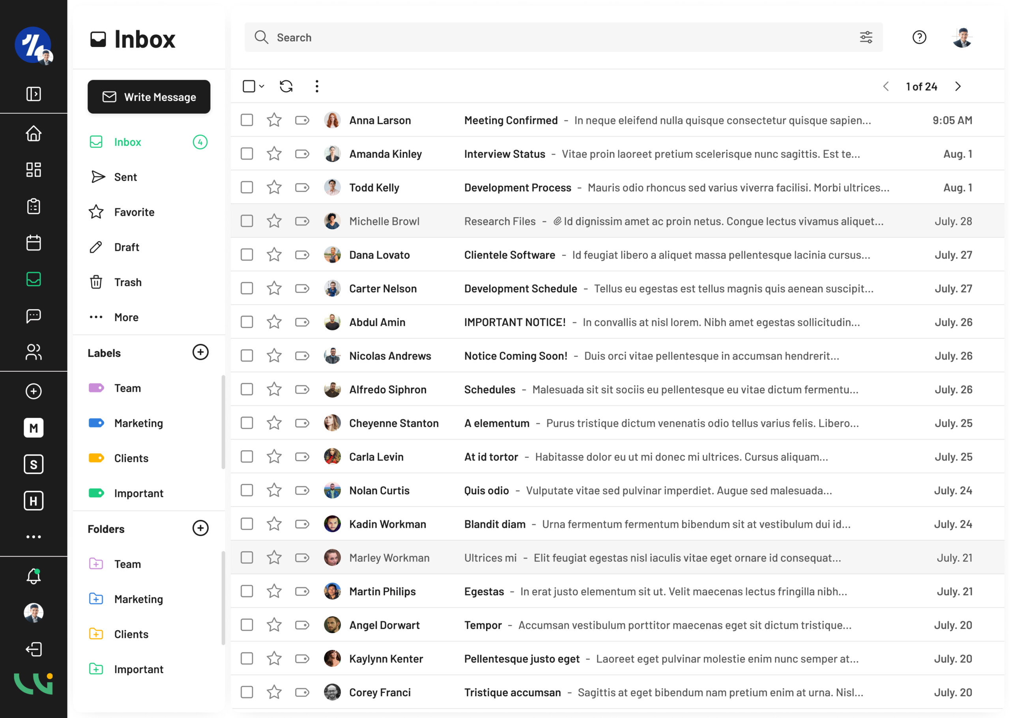1010x718 pixels.
Task: Click the Write Message button
Action: [x=148, y=97]
